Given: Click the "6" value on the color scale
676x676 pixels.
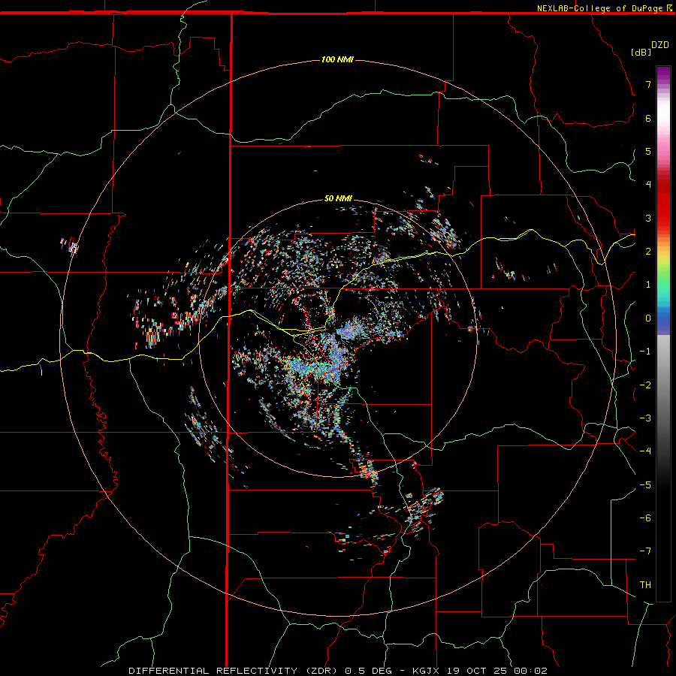Looking at the screenshot, I should click(x=648, y=118).
